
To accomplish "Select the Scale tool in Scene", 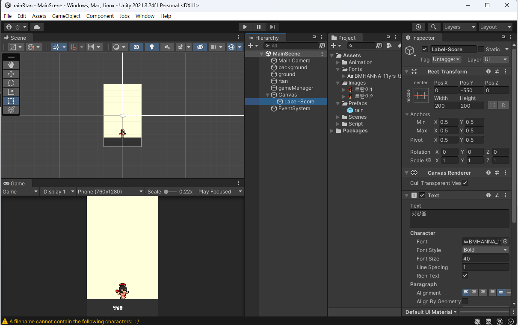I will tap(11, 92).
